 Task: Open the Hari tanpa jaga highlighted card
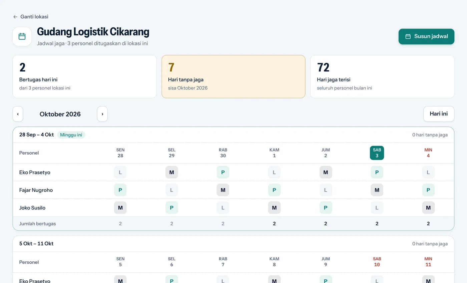[x=233, y=77]
